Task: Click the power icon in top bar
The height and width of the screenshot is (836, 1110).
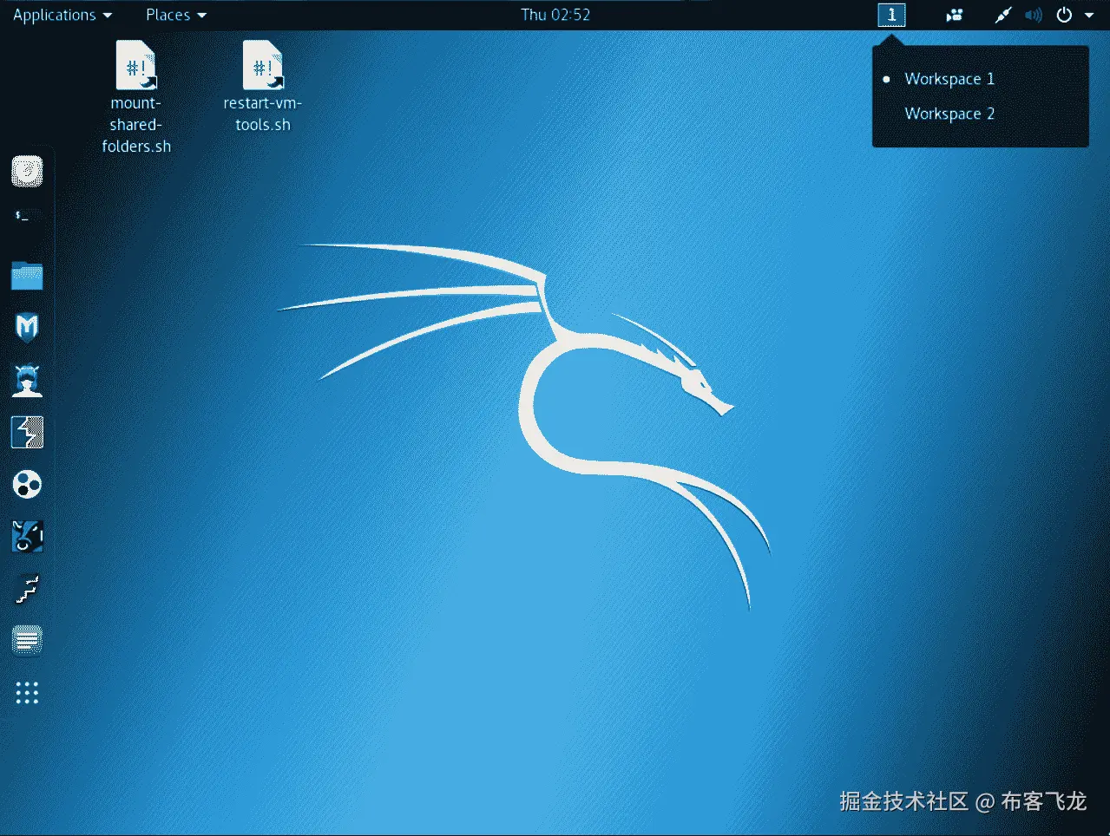Action: pyautogui.click(x=1064, y=15)
